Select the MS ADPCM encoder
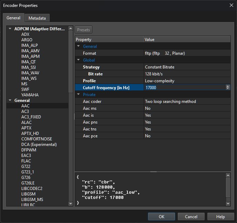 click(x=24, y=84)
